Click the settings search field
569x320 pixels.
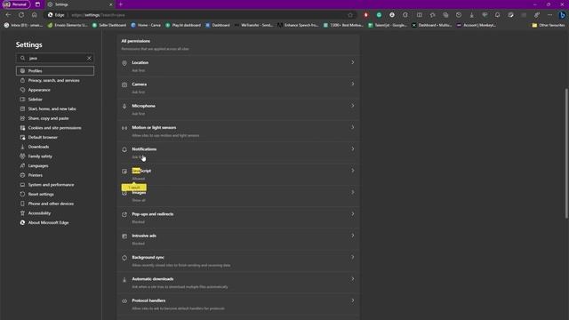(x=55, y=58)
